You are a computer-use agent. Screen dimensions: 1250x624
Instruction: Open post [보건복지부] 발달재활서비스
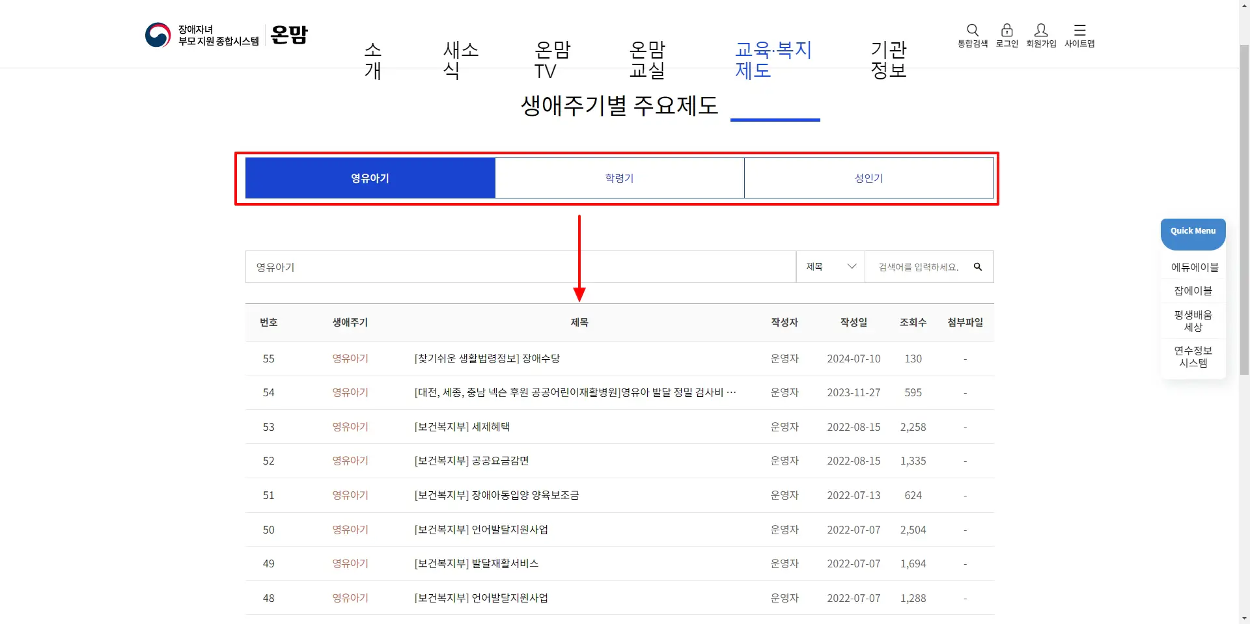477,563
